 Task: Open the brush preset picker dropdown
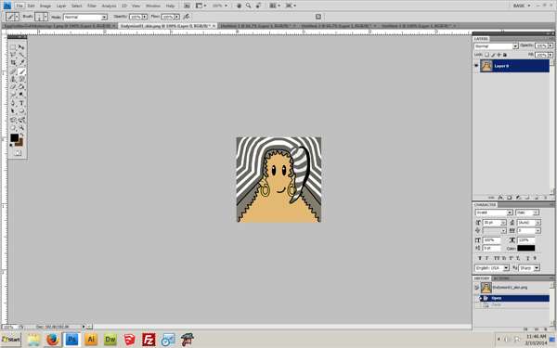45,17
